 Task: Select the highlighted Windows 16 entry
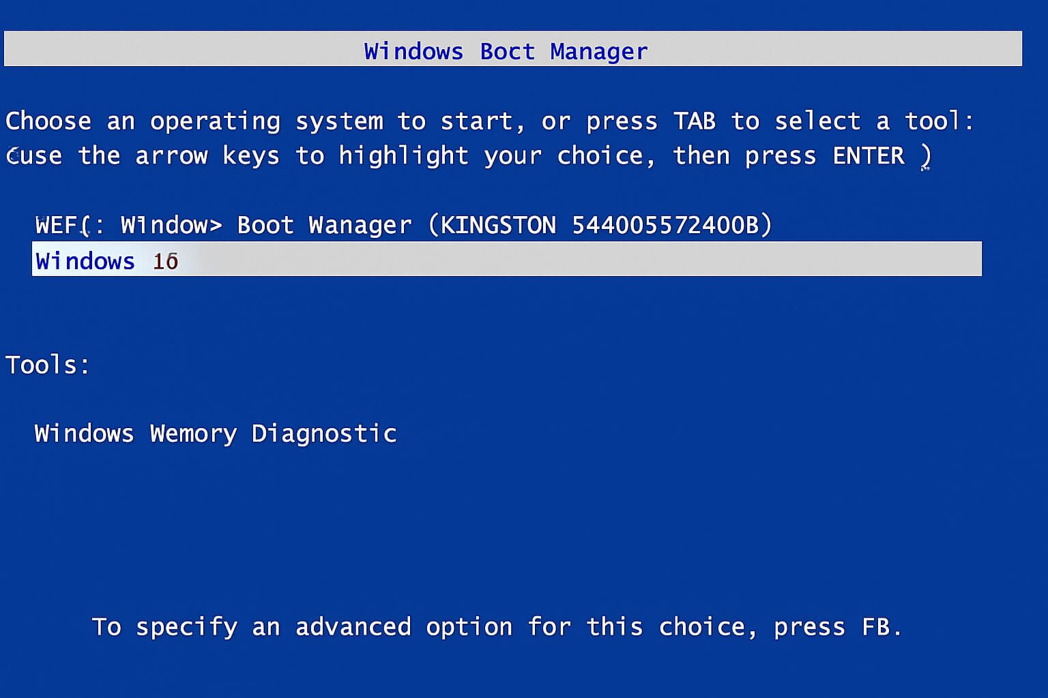point(506,259)
